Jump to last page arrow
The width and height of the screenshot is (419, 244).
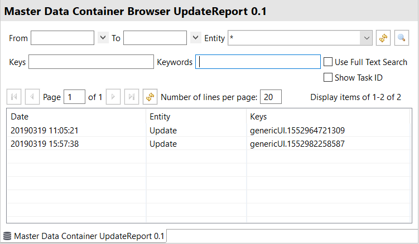[x=132, y=97]
